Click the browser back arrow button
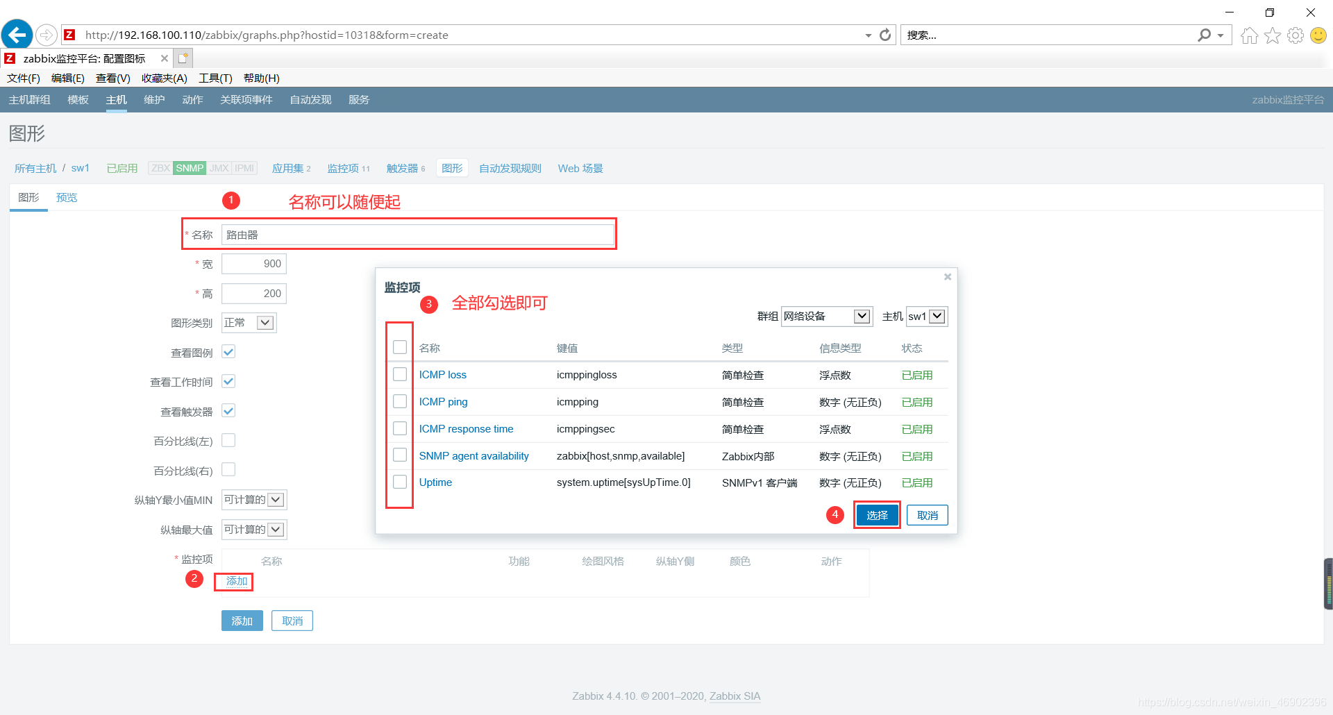 point(17,34)
